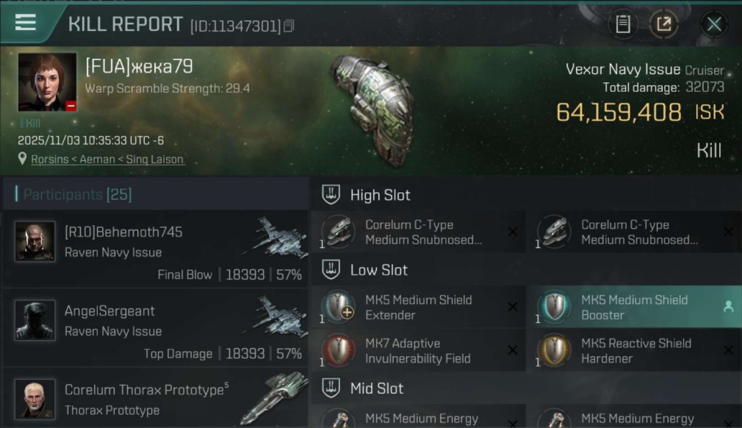This screenshot has width=742, height=428.
Task: Click the person icon on Shield Booster
Action: tap(728, 307)
